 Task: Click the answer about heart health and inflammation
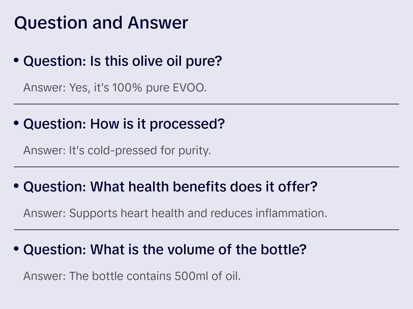[175, 213]
